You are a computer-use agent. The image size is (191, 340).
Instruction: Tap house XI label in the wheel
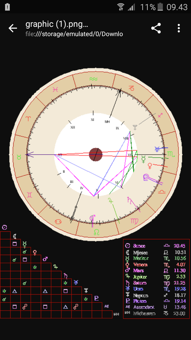coord(93,119)
